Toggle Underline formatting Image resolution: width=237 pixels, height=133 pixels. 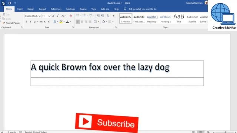pyautogui.click(x=34, y=22)
